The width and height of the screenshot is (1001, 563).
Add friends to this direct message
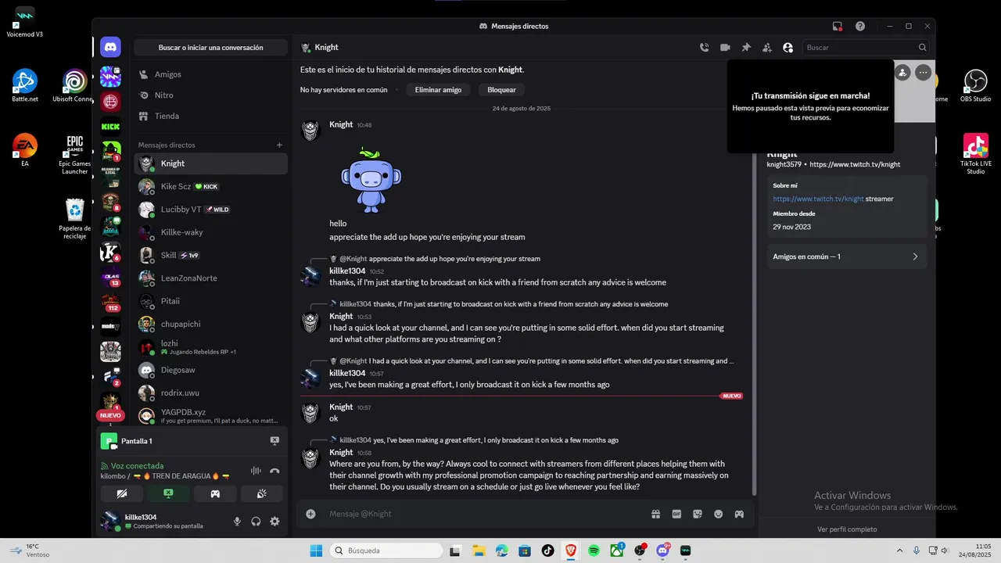coord(767,48)
